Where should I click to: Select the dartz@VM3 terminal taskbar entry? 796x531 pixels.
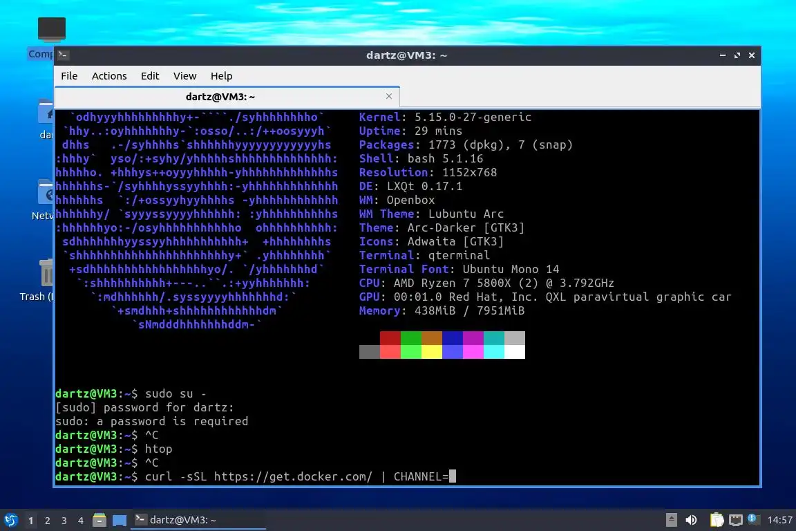coord(198,520)
